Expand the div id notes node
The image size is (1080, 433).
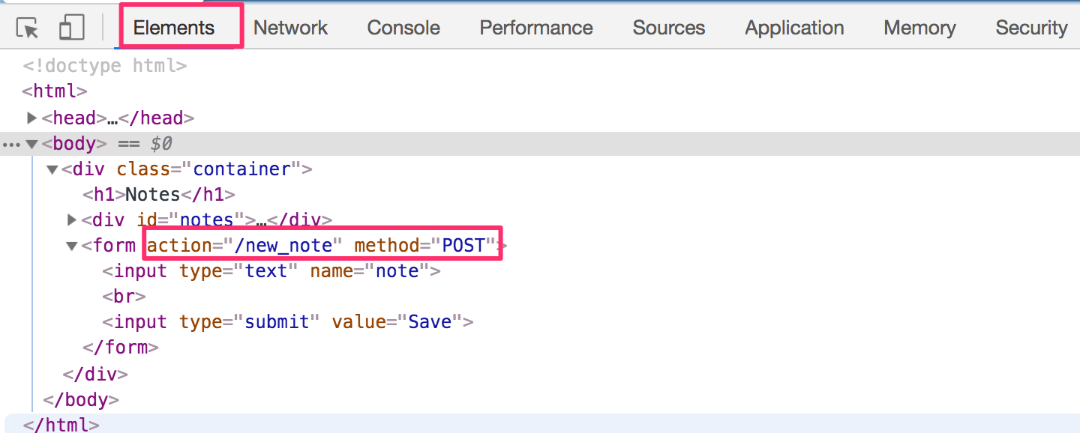[72, 219]
